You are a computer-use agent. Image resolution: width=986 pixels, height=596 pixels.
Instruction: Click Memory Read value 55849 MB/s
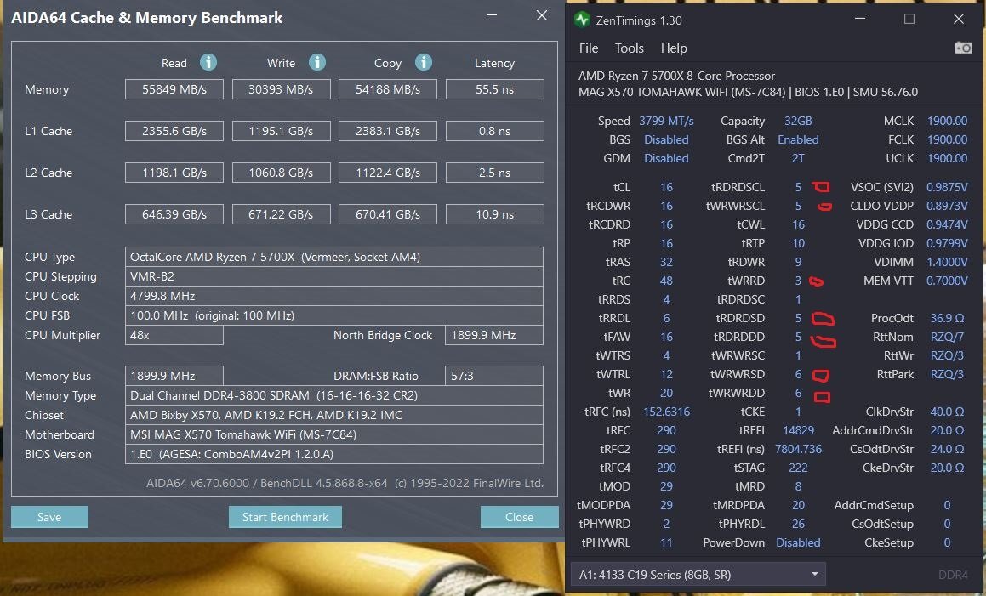tap(174, 89)
